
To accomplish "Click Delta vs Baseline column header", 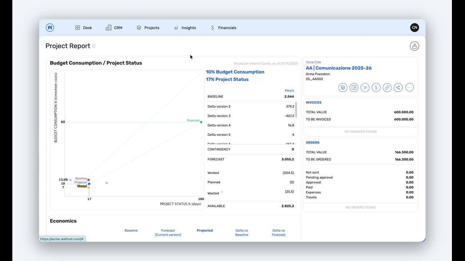I will 242,233.
